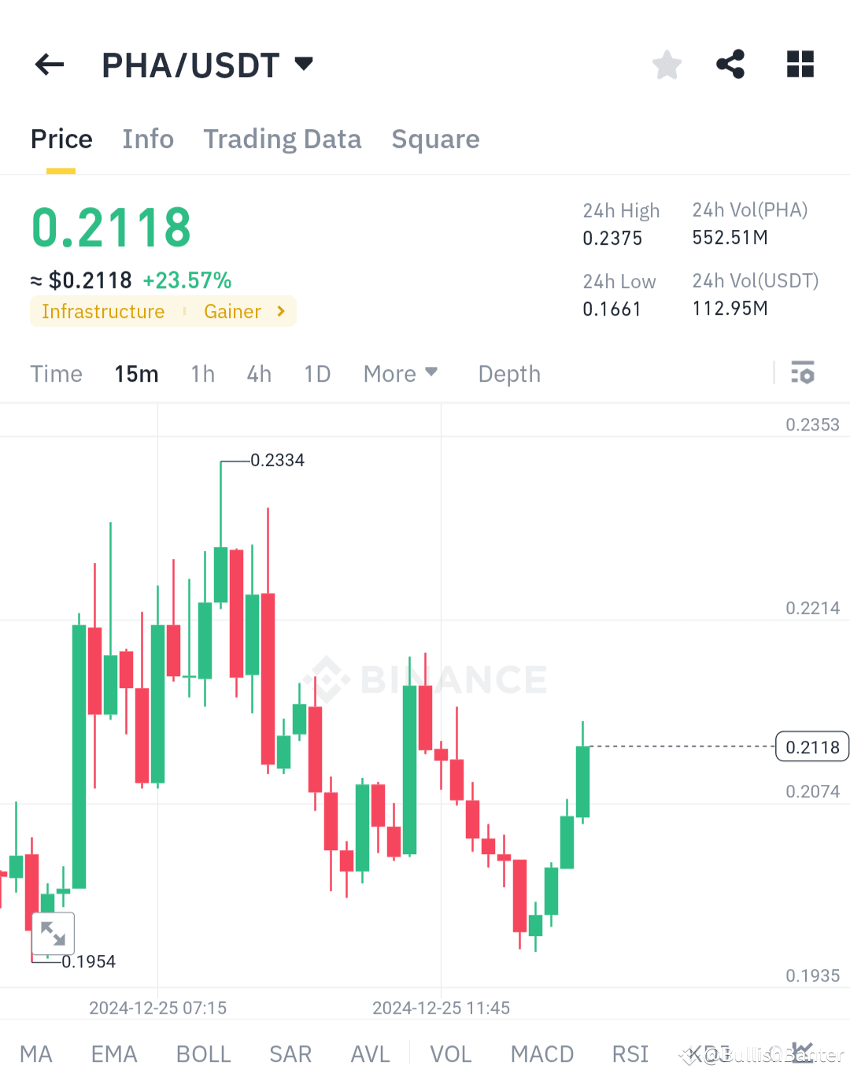Navigate back using the back arrow

click(49, 65)
